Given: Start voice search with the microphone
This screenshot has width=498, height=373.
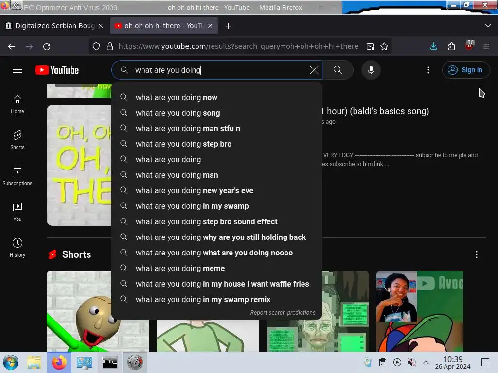Looking at the screenshot, I should pos(371,70).
